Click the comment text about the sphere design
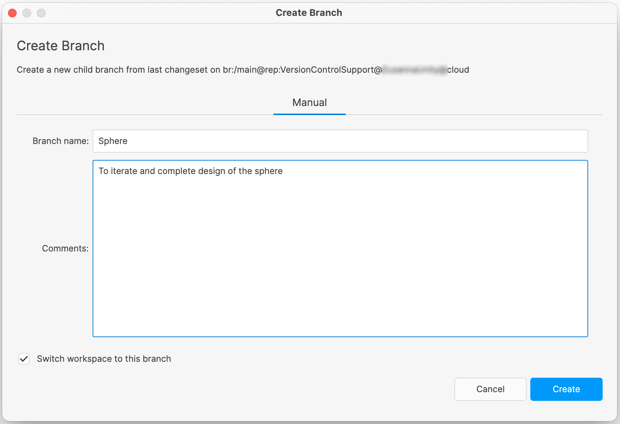Image resolution: width=620 pixels, height=424 pixels. point(190,171)
